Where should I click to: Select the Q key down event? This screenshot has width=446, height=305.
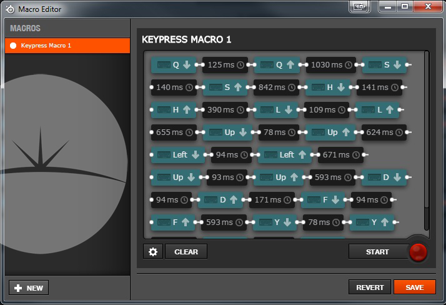click(174, 65)
